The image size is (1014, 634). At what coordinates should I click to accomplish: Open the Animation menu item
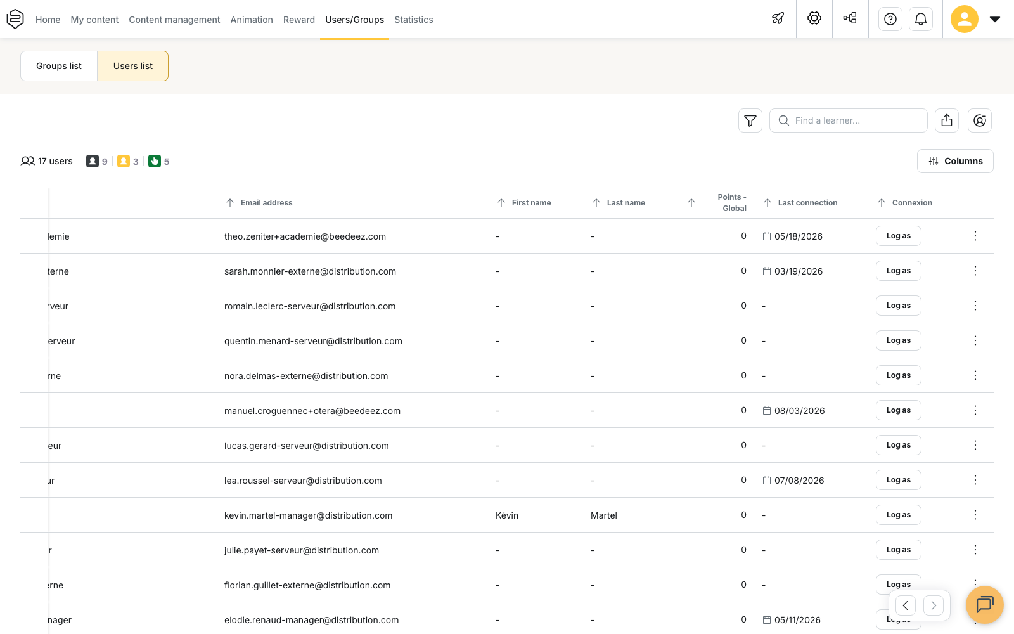[x=252, y=20]
